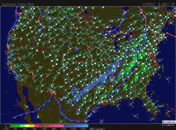Image resolution: width=176 pixels, height=130 pixels.
Task: Click the 45 legend value
Action: [x=25, y=129]
